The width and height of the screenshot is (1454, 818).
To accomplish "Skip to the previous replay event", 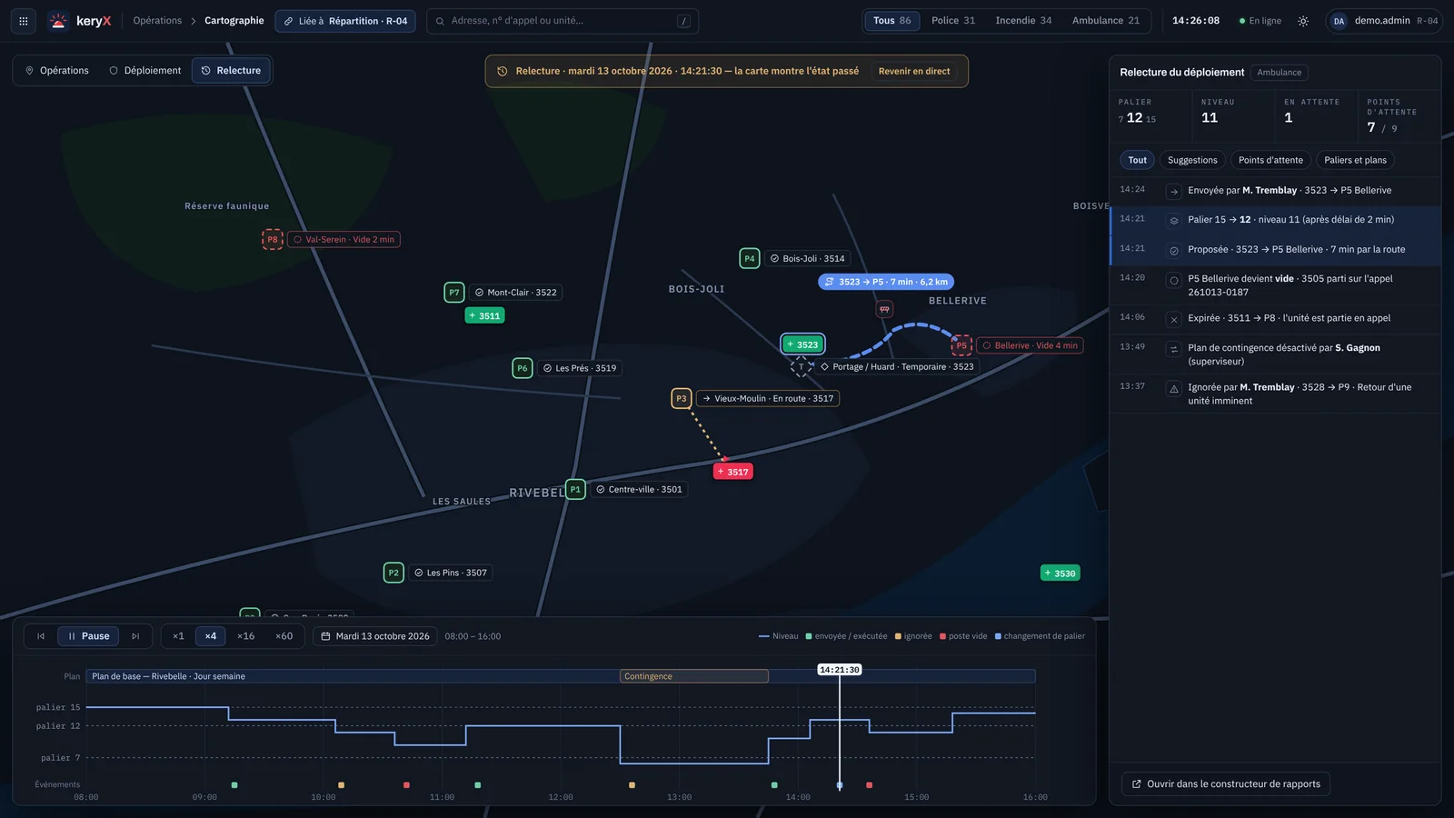I will coord(41,636).
